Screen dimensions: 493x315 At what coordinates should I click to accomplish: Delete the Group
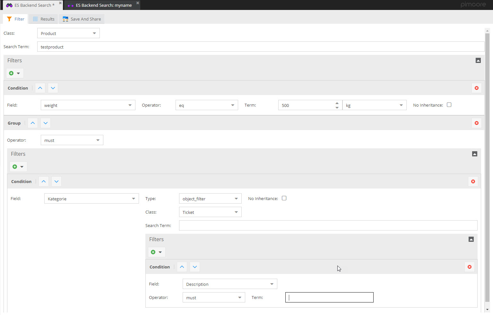tap(476, 123)
